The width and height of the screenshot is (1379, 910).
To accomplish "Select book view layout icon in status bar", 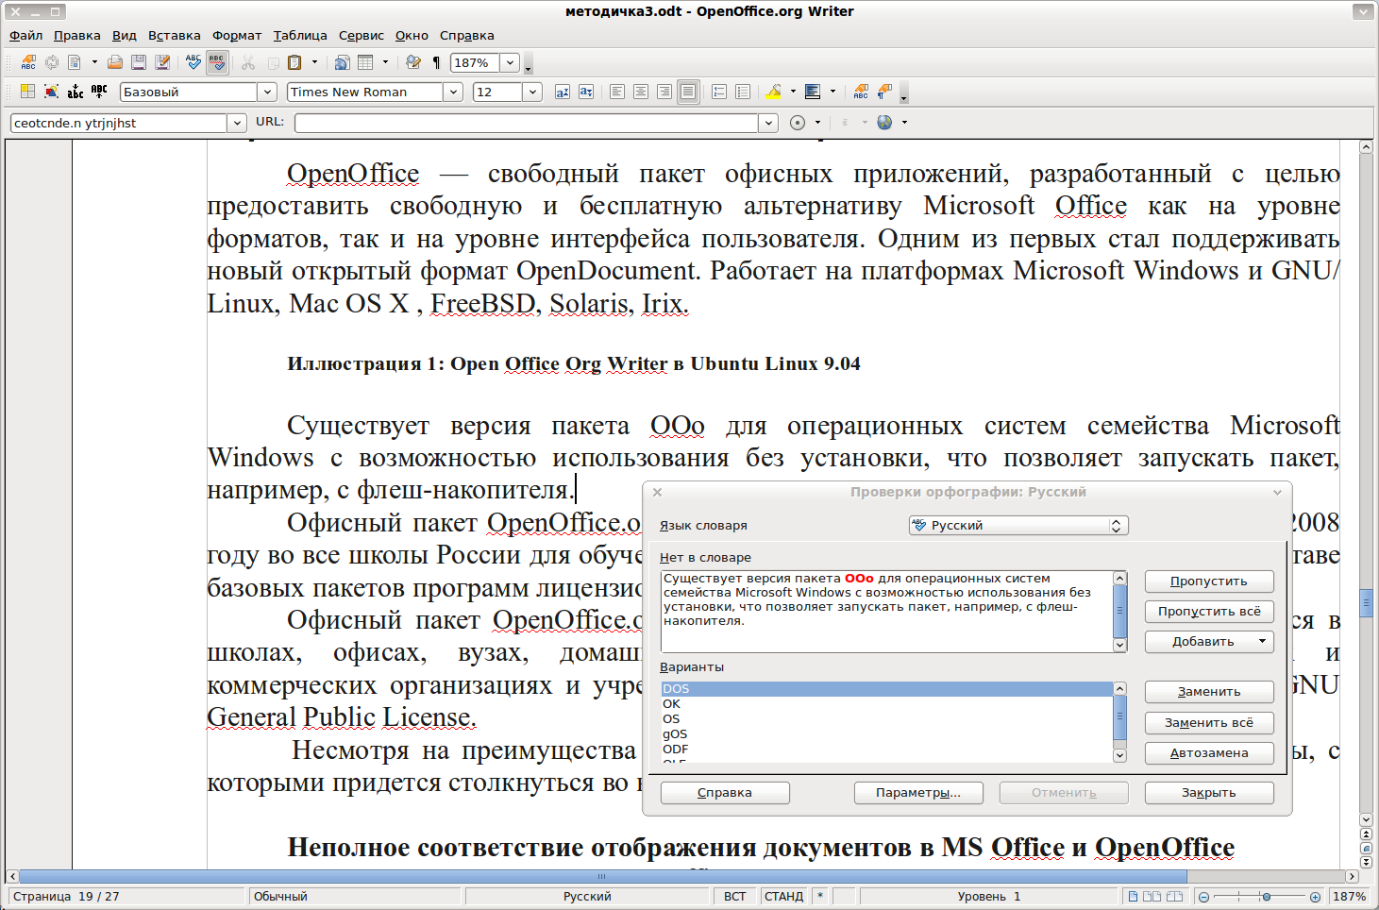I will 1174,897.
